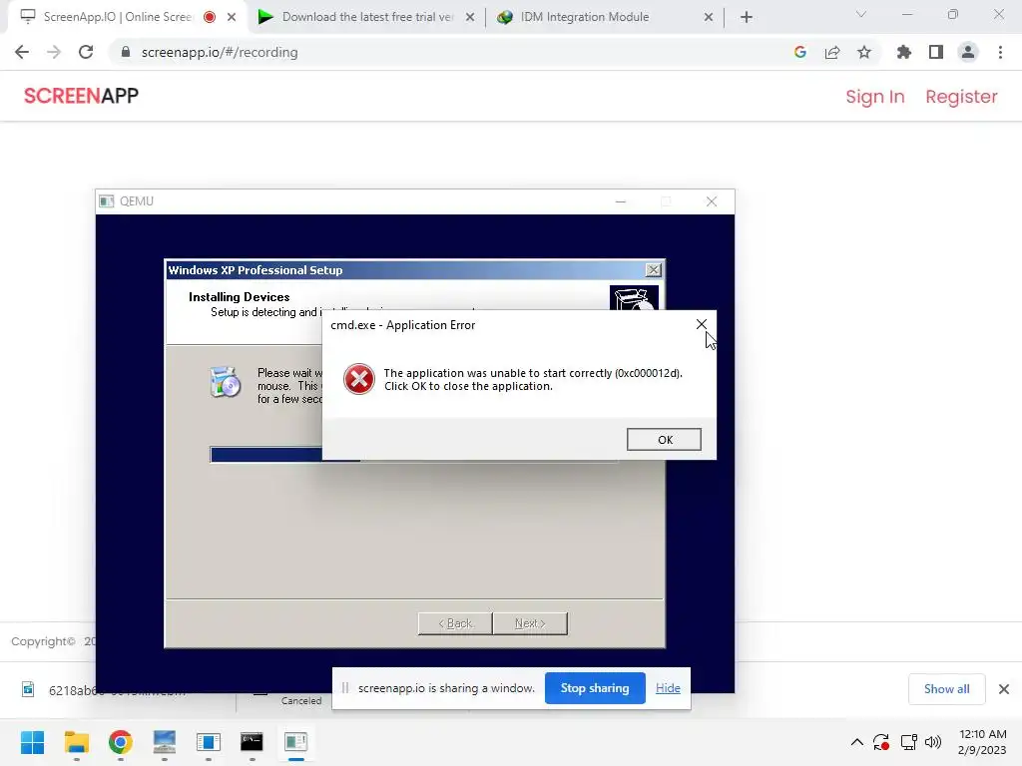Screen dimensions: 1022x766
Task: Click Stop sharing button
Action: click(x=595, y=688)
